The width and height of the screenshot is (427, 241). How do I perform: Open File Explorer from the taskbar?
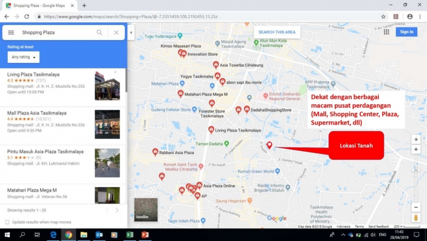click(84, 235)
